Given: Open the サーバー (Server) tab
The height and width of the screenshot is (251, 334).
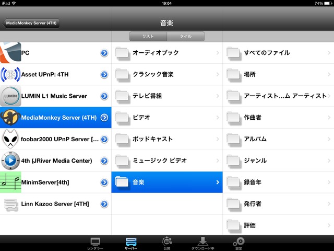Looking at the screenshot, I should pos(131,244).
